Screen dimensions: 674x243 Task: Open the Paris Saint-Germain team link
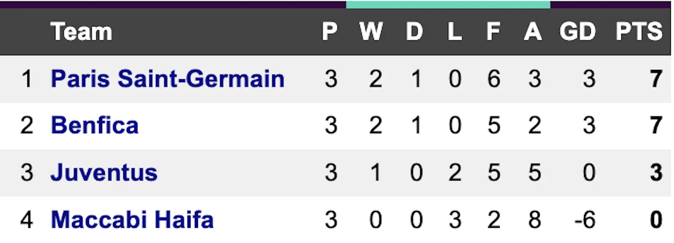point(167,79)
